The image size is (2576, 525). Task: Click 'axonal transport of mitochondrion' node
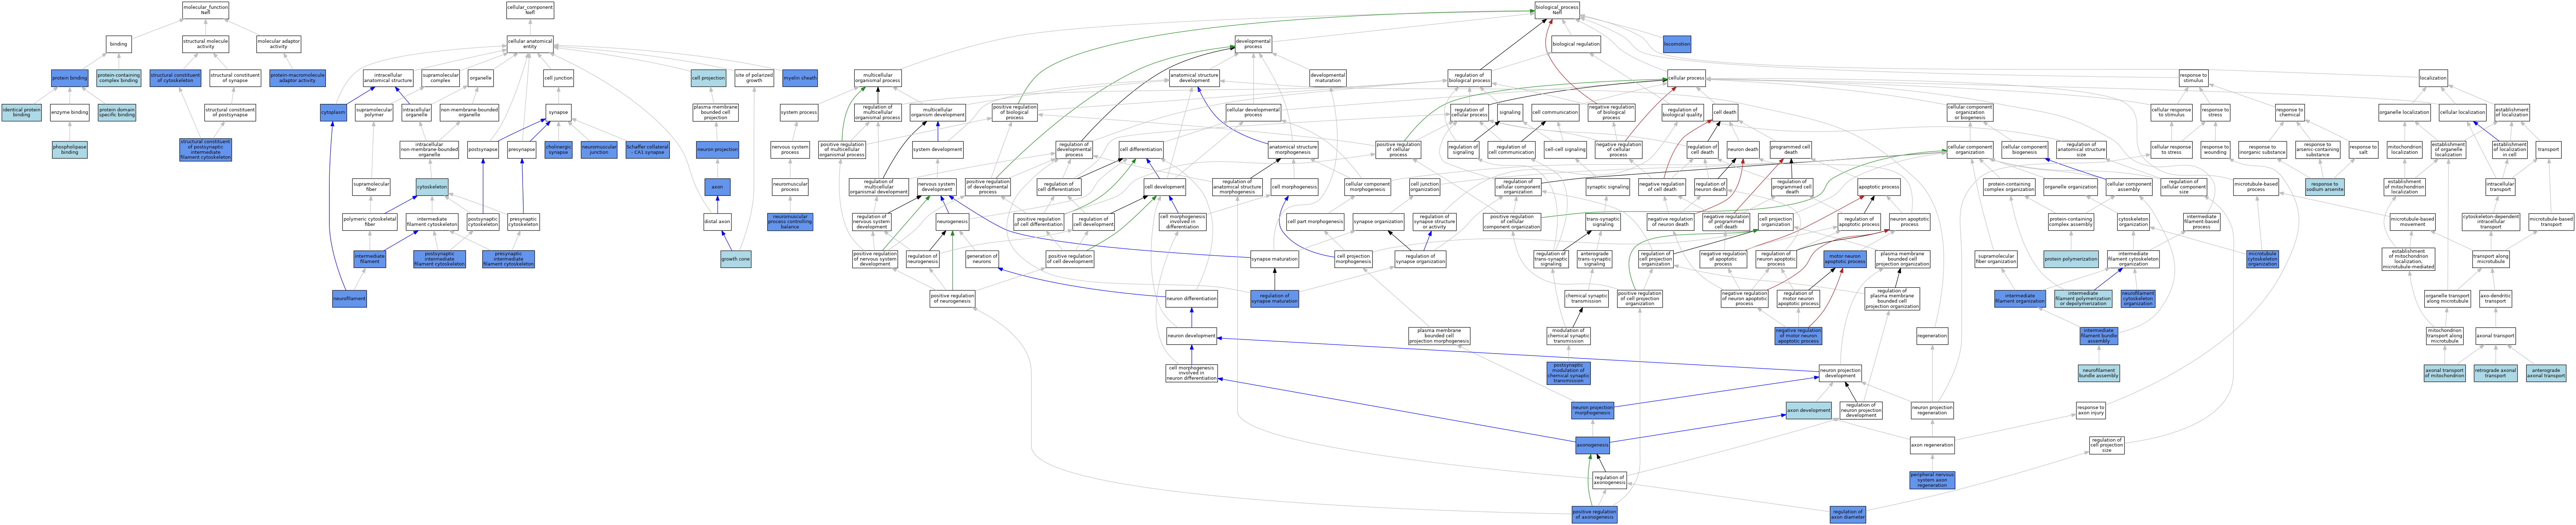click(2444, 373)
